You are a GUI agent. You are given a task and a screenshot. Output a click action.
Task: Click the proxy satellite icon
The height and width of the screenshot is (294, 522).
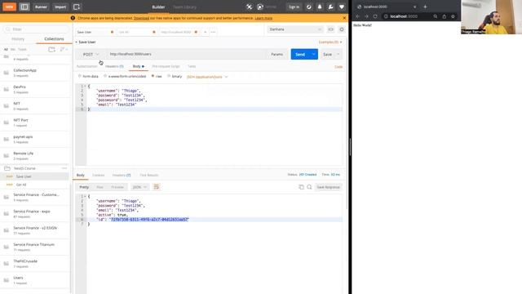(x=249, y=7)
